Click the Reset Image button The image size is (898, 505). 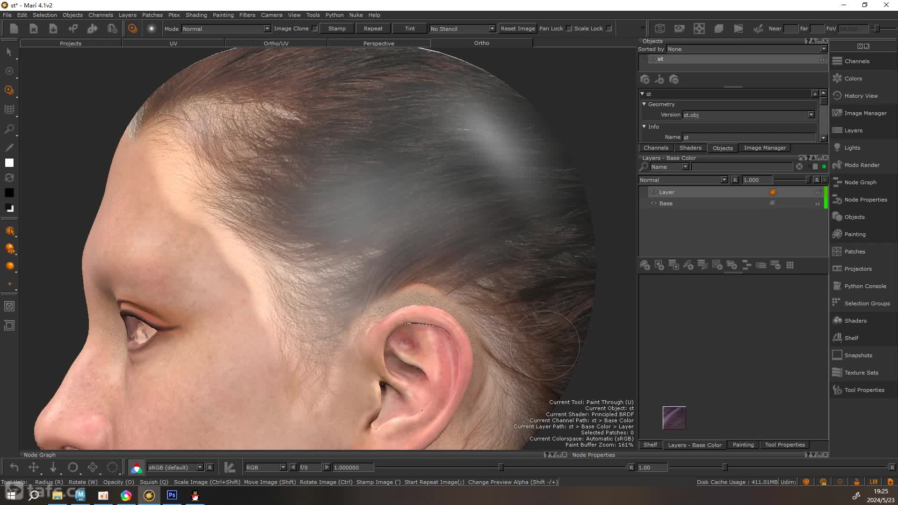coord(517,29)
